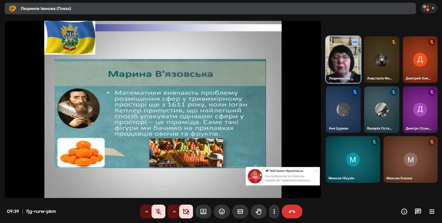Open the chat messages icon
The image size is (442, 223).
pos(418,212)
